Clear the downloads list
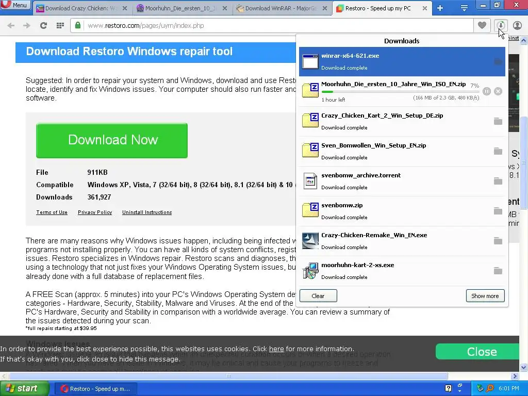This screenshot has height=396, width=528. click(318, 296)
